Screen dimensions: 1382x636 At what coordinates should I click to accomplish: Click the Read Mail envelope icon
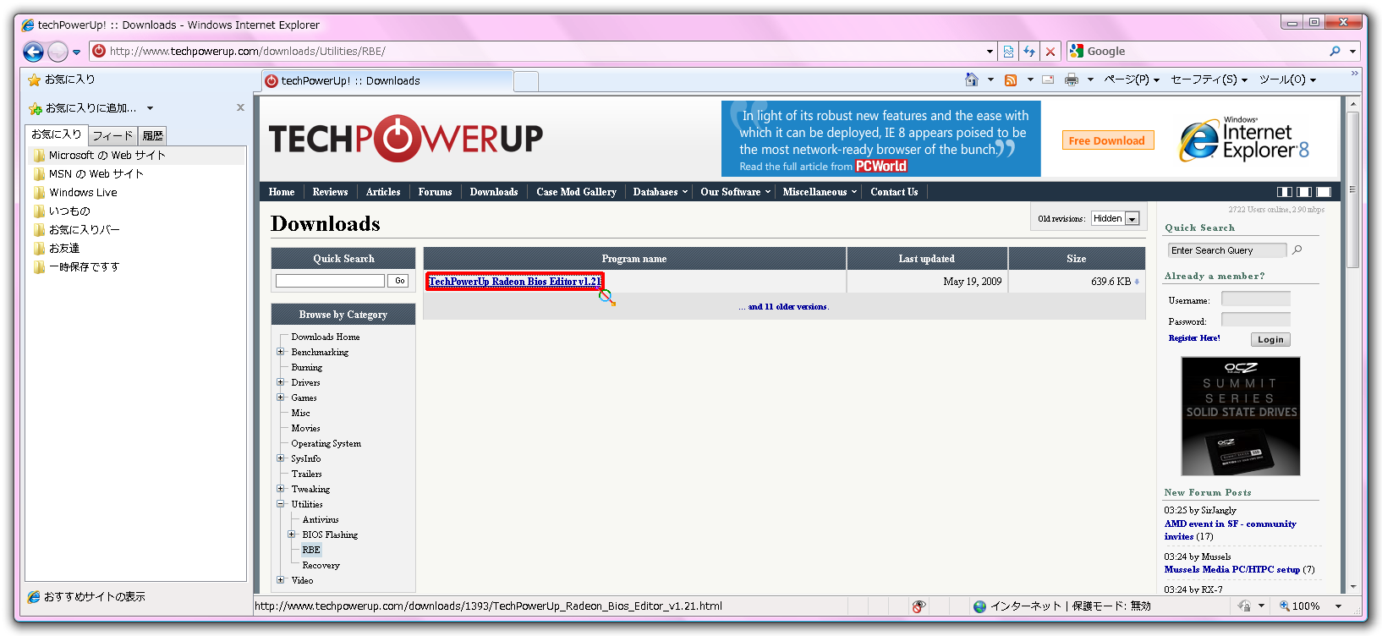tap(1048, 79)
